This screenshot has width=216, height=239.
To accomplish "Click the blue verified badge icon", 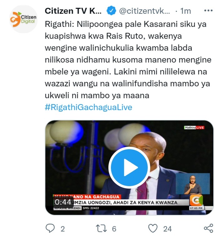I will tap(111, 11).
